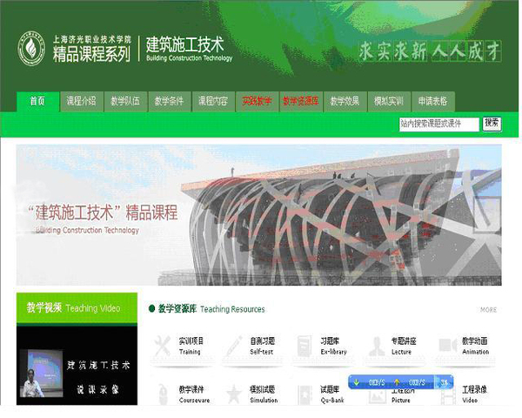Open the 试题库 Qu-Bank link
Viewport: 522px width, 418px height.
point(332,394)
